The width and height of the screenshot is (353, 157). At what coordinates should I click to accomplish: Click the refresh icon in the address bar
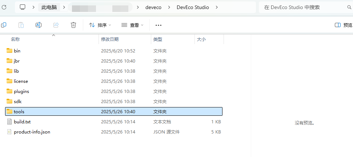pyautogui.click(x=4, y=7)
